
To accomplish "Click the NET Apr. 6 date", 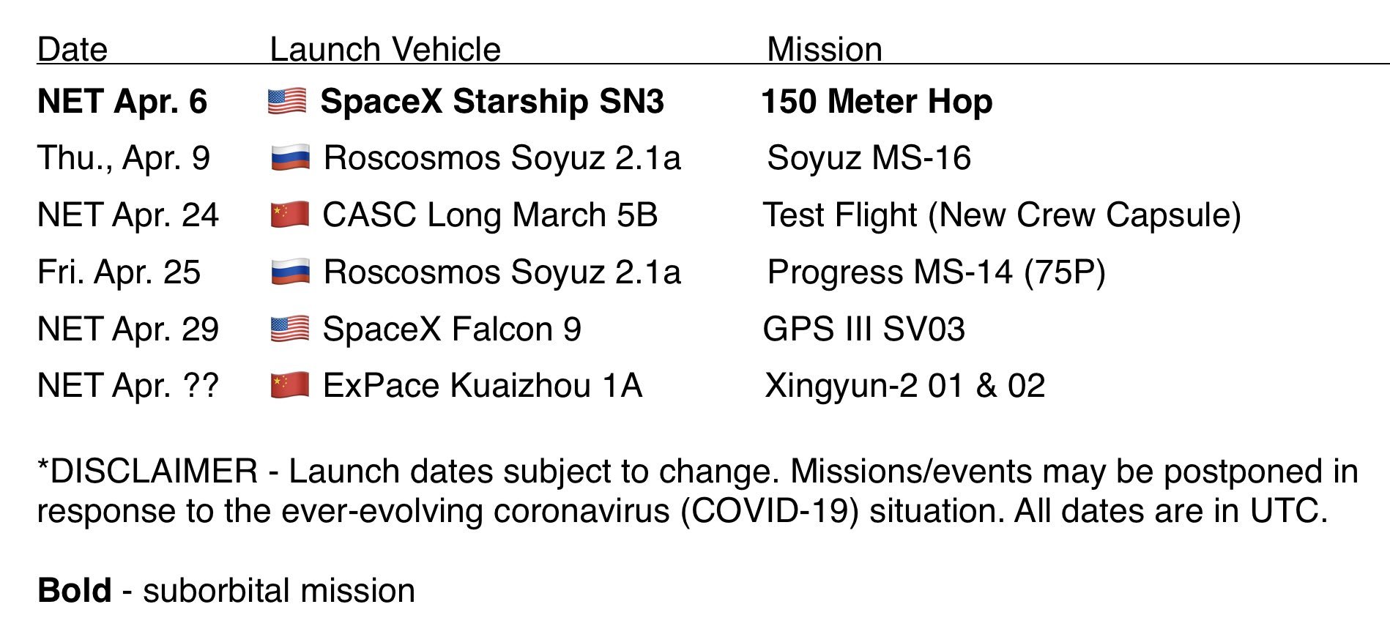I will (122, 101).
